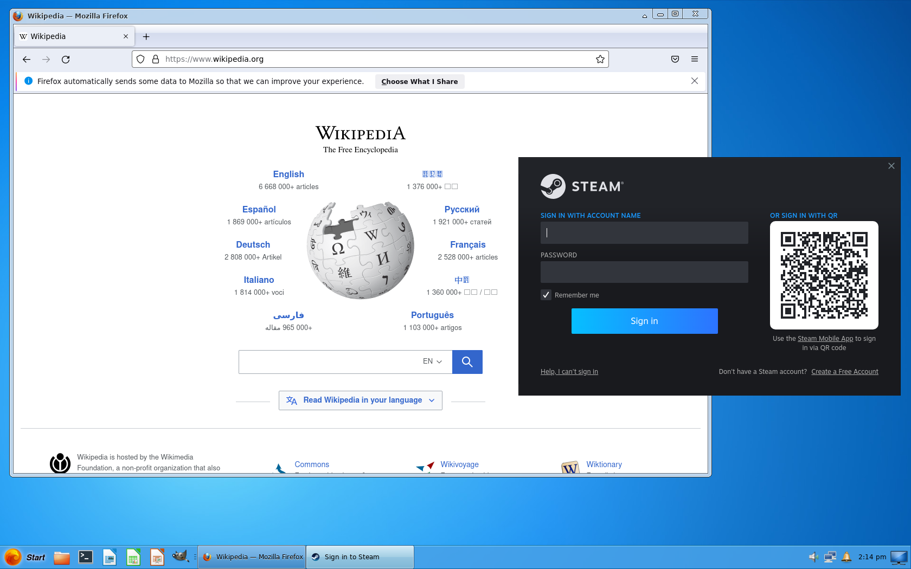The width and height of the screenshot is (911, 569).
Task: Close the Steam sign-in dialog
Action: tap(891, 166)
